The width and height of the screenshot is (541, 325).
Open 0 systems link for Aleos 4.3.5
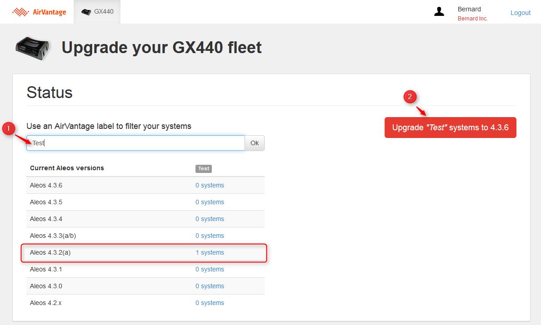point(210,202)
